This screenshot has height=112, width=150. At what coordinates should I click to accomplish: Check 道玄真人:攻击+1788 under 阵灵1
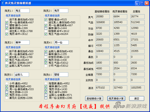pyautogui.click(x=7, y=31)
